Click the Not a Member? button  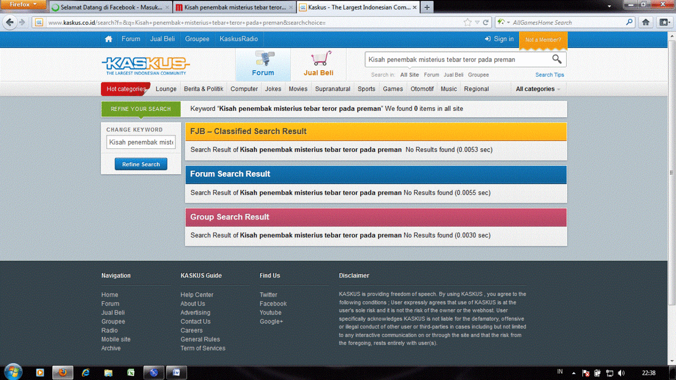(543, 40)
